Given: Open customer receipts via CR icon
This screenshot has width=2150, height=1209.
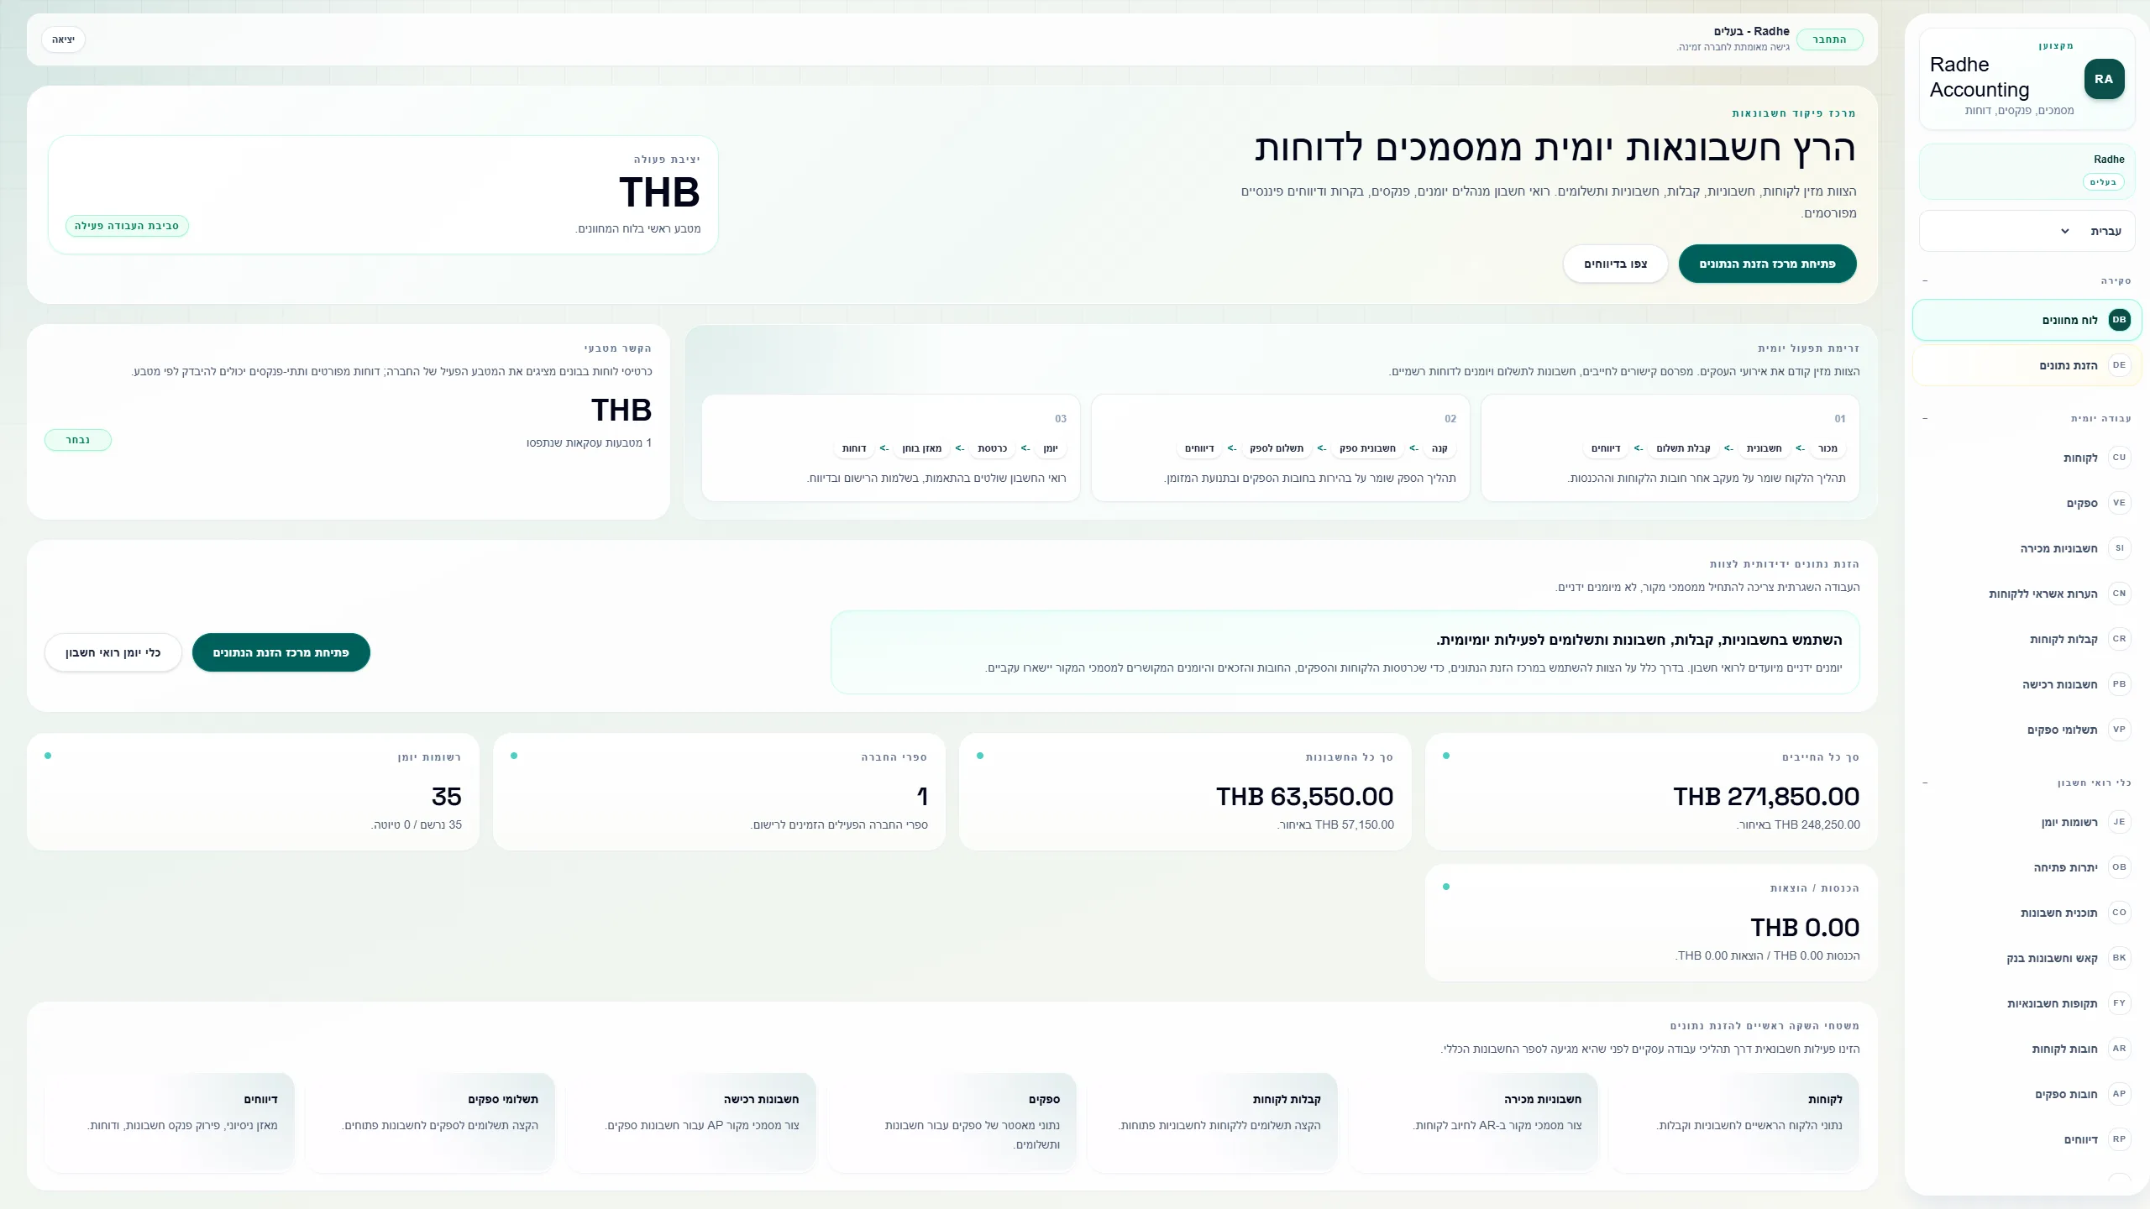Looking at the screenshot, I should click(x=2119, y=639).
